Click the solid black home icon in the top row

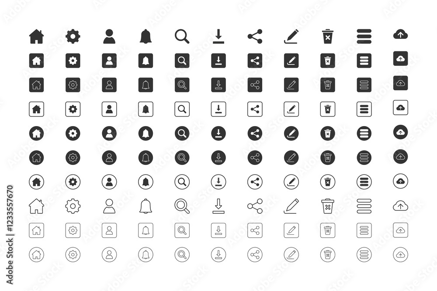[x=36, y=37]
